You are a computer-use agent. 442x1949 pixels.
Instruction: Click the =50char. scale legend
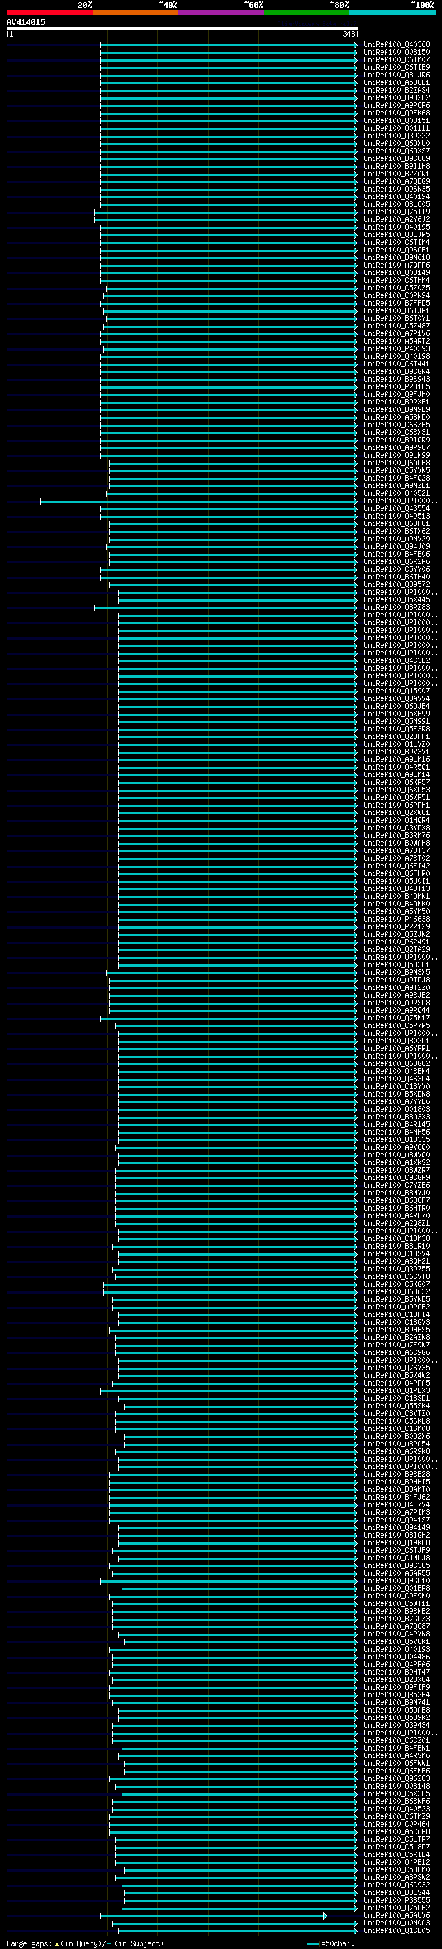tap(331, 1943)
